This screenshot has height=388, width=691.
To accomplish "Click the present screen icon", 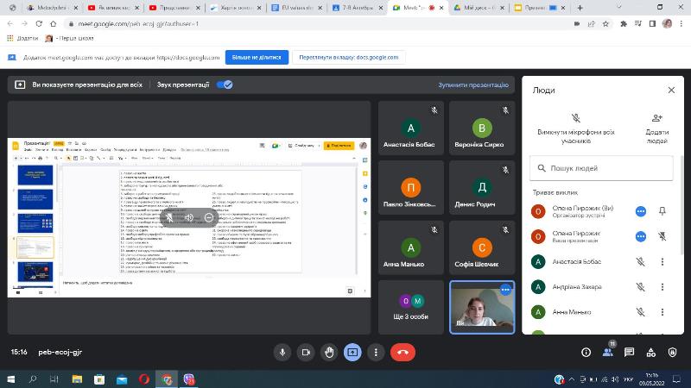I will [x=352, y=352].
